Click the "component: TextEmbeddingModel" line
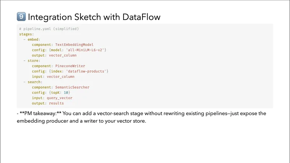Screen dimensions: 290x163 click(62, 45)
